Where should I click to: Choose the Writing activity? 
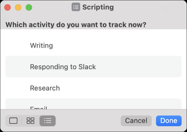[x=41, y=45]
